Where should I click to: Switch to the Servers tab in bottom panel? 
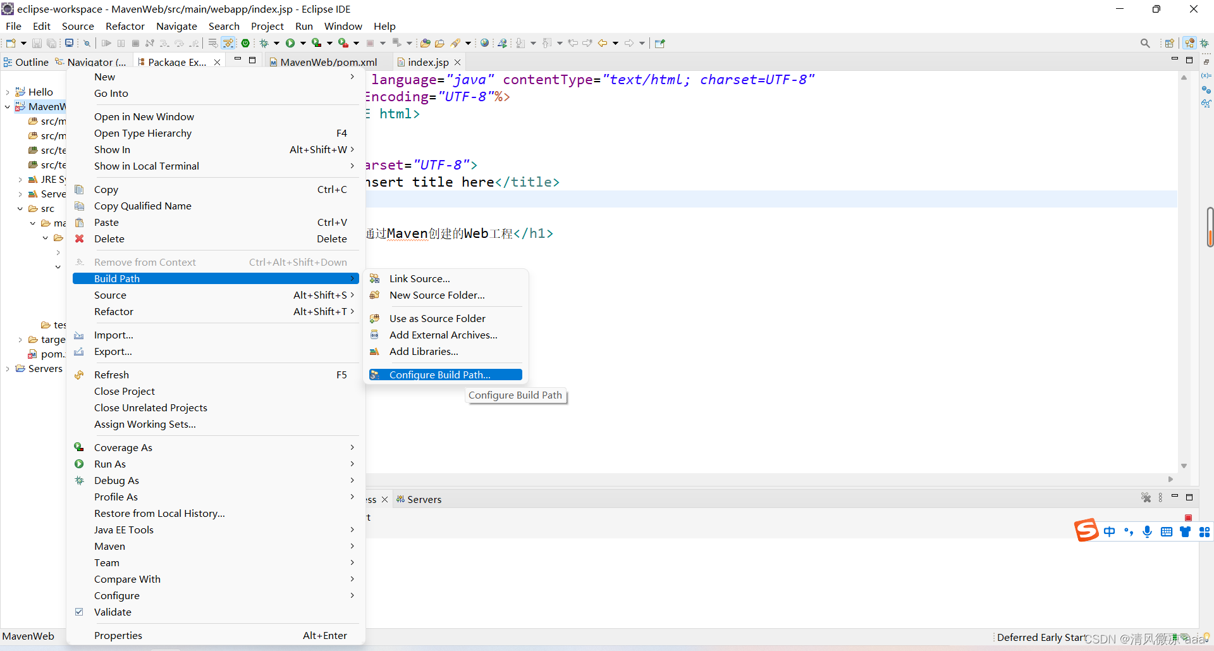coord(419,499)
